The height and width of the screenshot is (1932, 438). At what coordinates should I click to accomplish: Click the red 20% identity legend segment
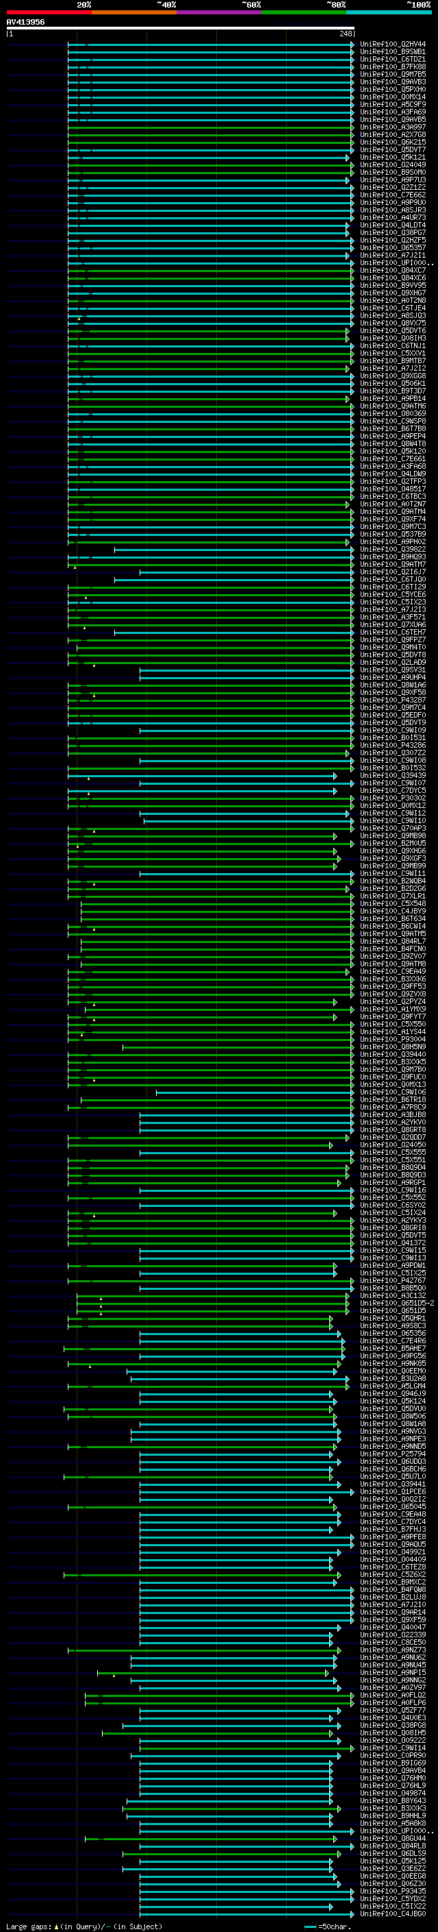pyautogui.click(x=49, y=12)
